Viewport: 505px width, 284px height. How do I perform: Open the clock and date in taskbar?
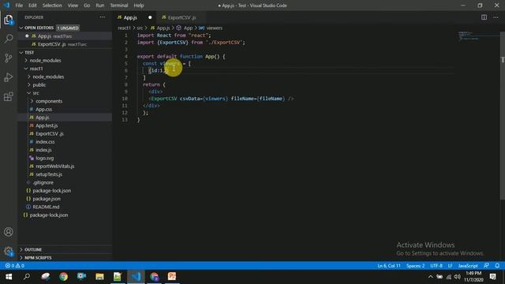[473, 277]
